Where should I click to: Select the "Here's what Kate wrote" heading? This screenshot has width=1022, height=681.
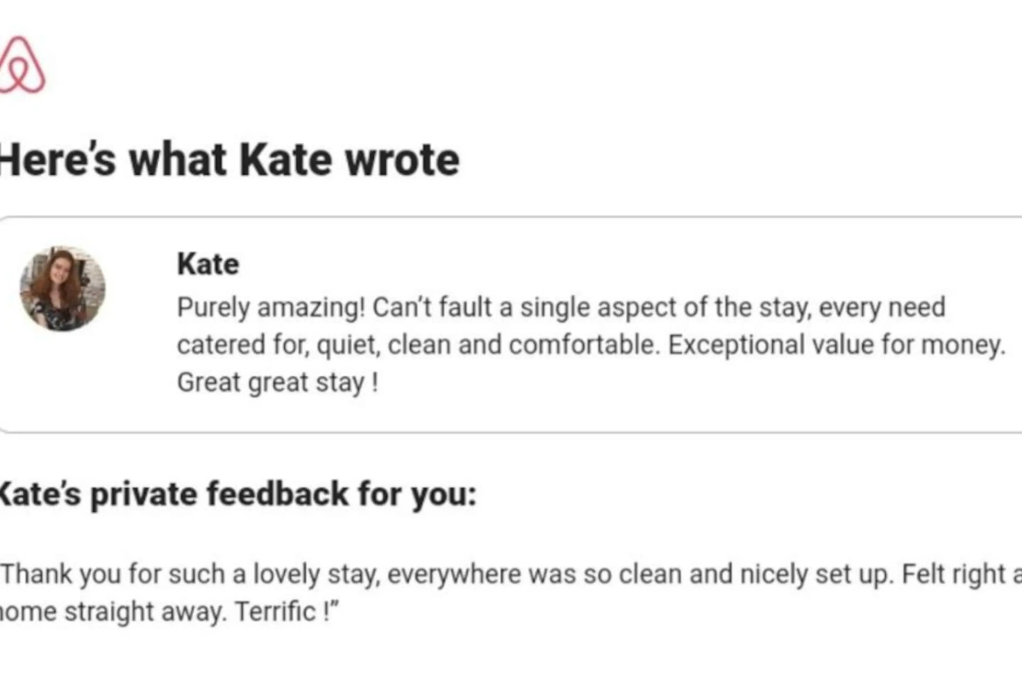pos(229,160)
